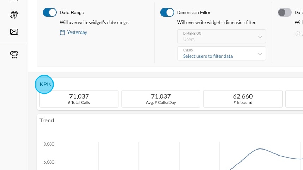Click the Avg. # Calls/Day KPI card

[161, 99]
